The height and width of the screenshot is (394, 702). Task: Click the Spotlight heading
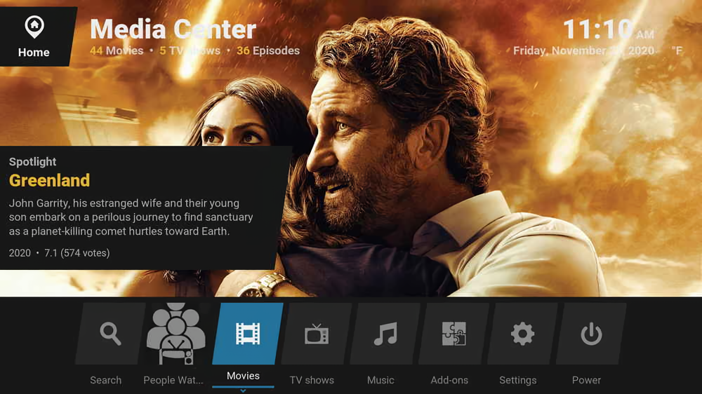tap(33, 162)
